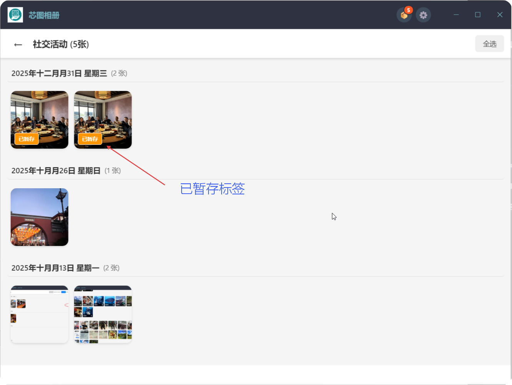
Task: Open the first dinner party photo thumbnail
Action: tap(39, 119)
